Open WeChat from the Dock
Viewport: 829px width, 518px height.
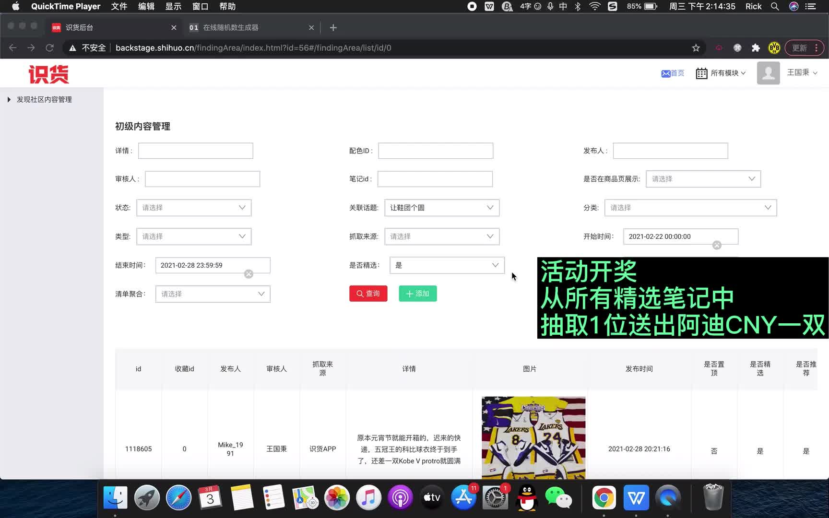coord(558,497)
